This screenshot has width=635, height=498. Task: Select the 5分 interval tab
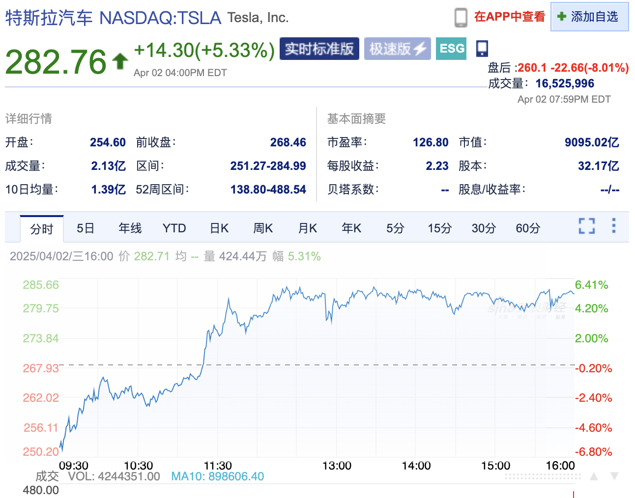[x=395, y=228]
